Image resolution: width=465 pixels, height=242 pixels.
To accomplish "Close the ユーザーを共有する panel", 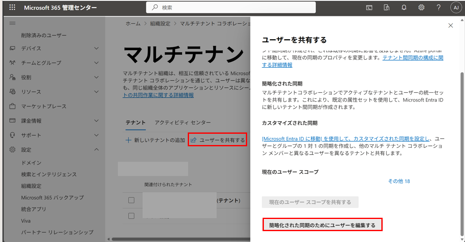I will 450,25.
